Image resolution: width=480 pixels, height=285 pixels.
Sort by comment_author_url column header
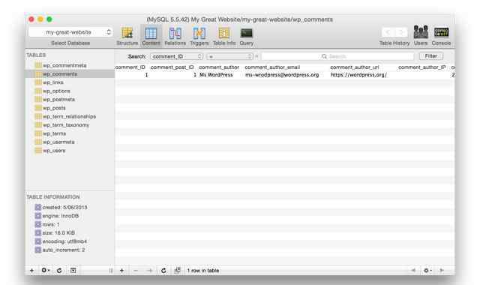tap(355, 67)
